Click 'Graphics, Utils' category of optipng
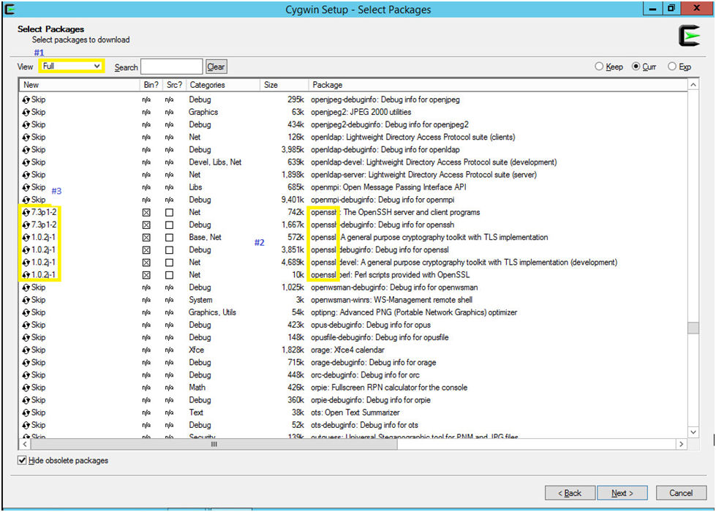This screenshot has height=512, width=716. (x=212, y=312)
